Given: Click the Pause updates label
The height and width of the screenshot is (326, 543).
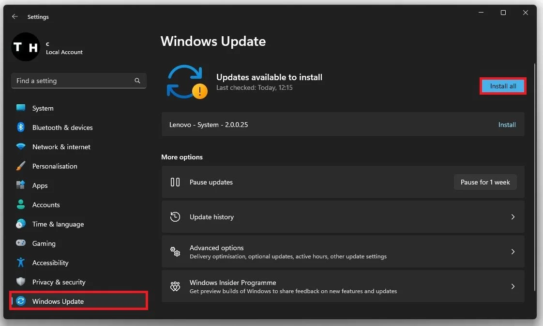Looking at the screenshot, I should [x=211, y=182].
